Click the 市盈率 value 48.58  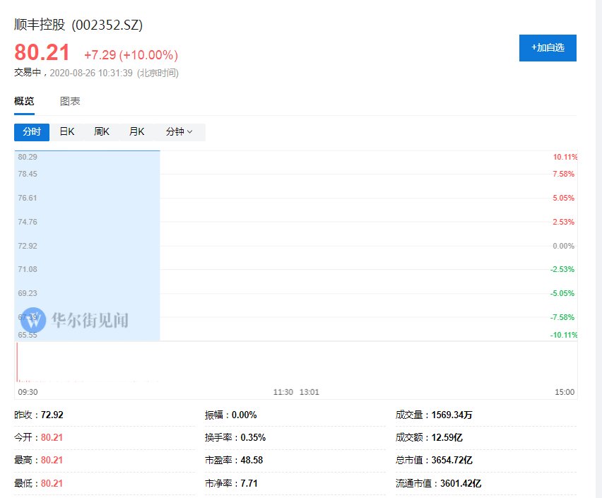tap(252, 461)
